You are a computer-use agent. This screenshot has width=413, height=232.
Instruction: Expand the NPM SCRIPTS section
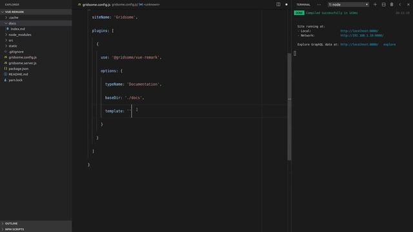point(36,229)
